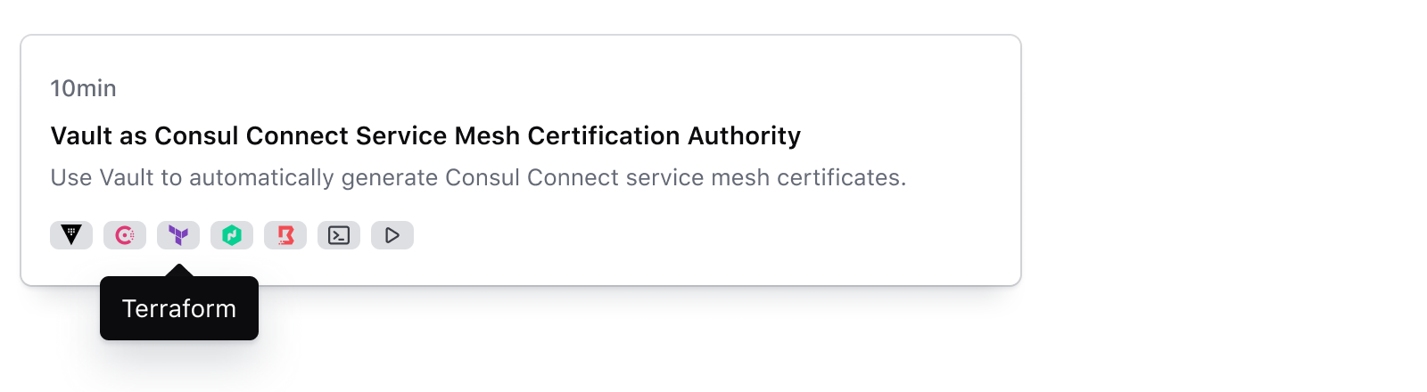Click the black Terraform tooltip
Viewport: 1427px width, 392px height.
pyautogui.click(x=179, y=308)
